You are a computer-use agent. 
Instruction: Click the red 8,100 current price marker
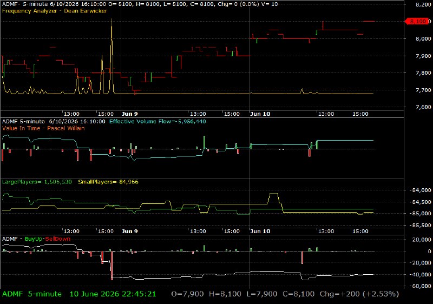pos(417,21)
